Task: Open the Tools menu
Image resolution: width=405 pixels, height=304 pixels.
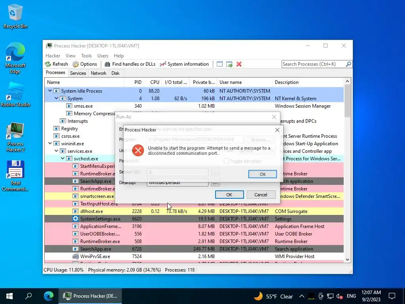Action: point(86,55)
